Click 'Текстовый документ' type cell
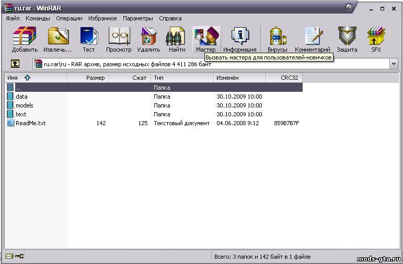The image size is (403, 264). (x=182, y=123)
